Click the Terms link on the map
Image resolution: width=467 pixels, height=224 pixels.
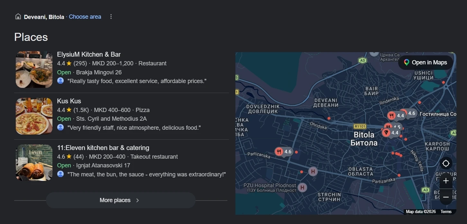pyautogui.click(x=446, y=211)
